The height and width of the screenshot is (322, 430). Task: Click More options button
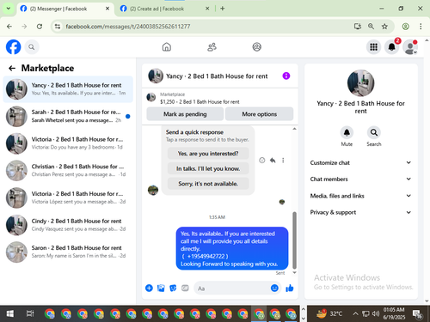click(x=260, y=114)
